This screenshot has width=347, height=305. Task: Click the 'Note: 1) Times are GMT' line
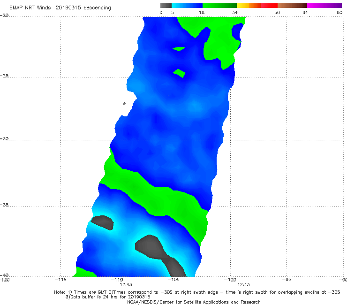[197, 292]
